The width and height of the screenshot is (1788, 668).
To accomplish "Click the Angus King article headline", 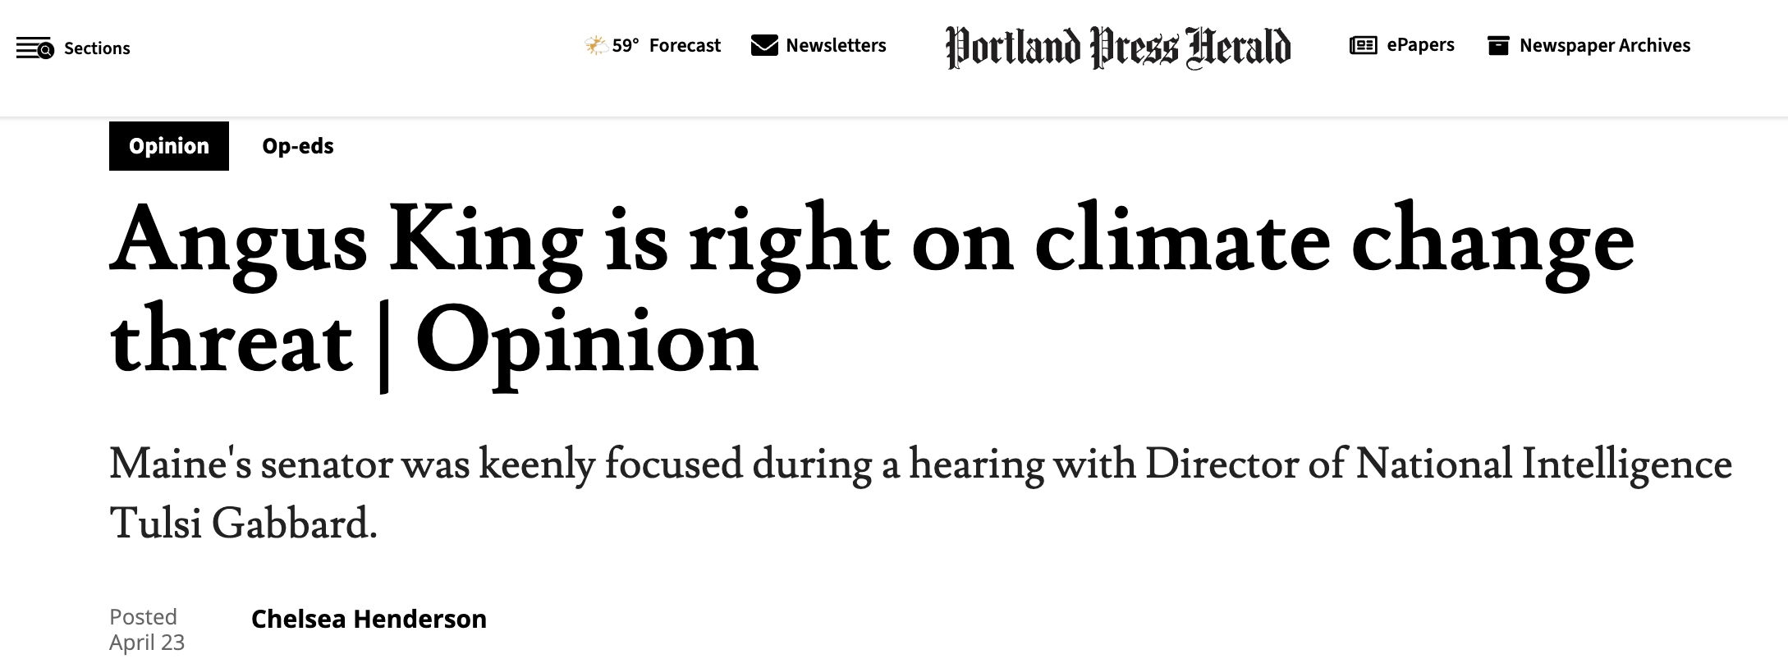I will click(x=872, y=291).
